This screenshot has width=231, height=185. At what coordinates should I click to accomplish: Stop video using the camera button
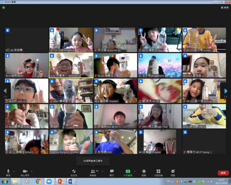click(25, 172)
